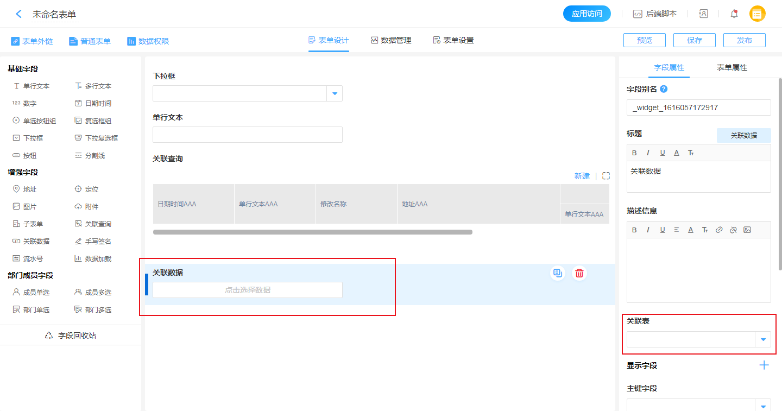Click the 新建 link in 关联查询

pyautogui.click(x=582, y=176)
